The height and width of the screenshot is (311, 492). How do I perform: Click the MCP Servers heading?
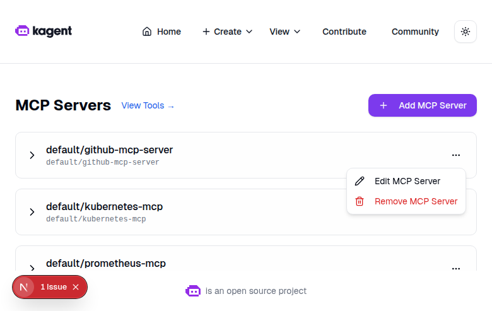coord(63,105)
